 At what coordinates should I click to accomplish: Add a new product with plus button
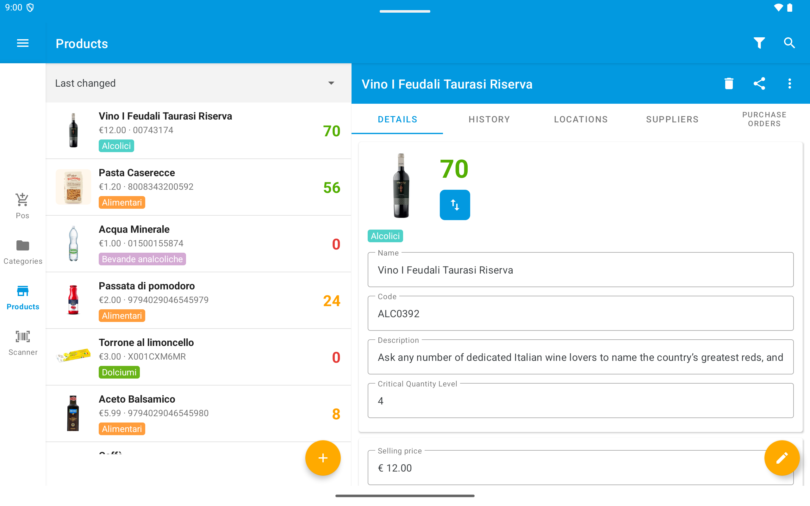coord(323,458)
